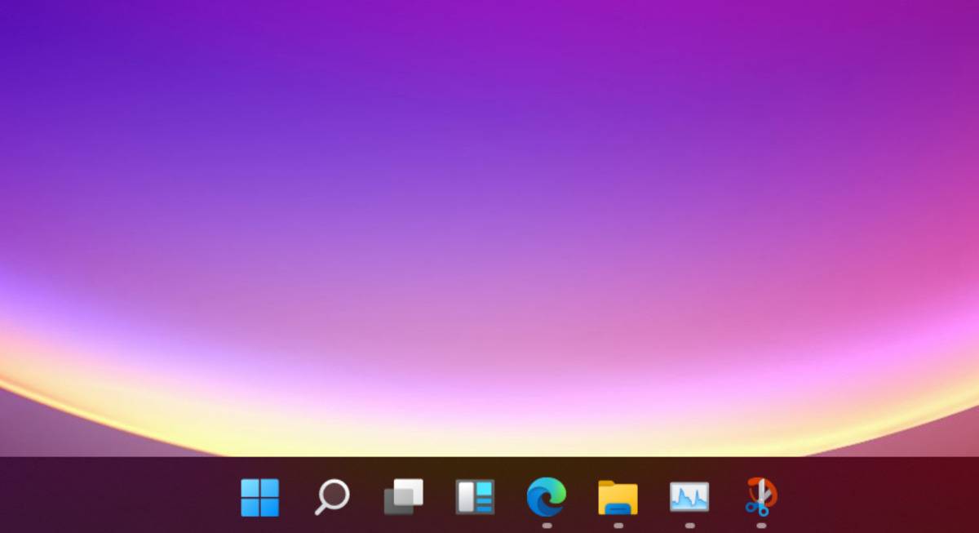This screenshot has height=533, width=979.
Task: Activate the running Snipping Tool window
Action: point(763,495)
